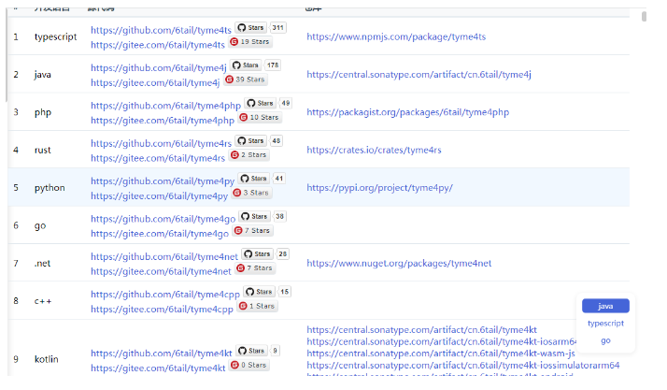Click Gitee 0 Stars badge

(x=249, y=366)
